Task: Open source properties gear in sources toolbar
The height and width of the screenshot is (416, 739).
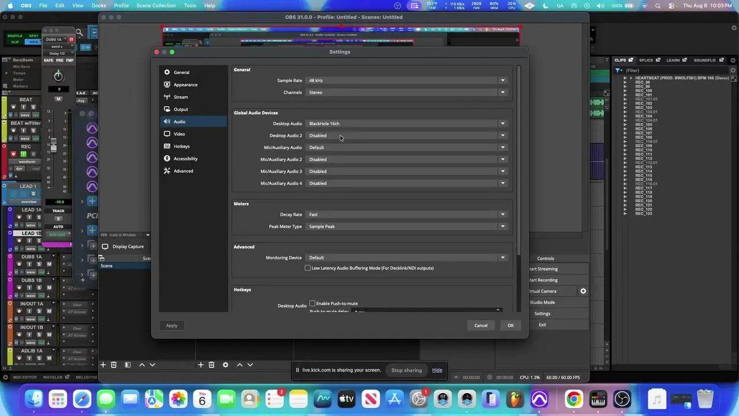Action: pos(226,365)
